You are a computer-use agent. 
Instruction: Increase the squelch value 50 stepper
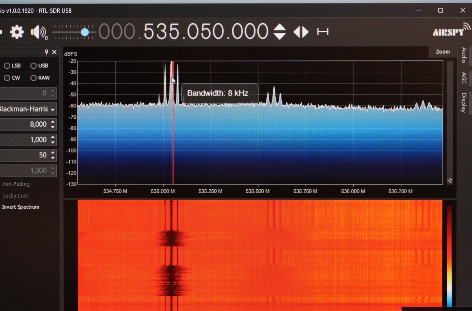tap(53, 152)
